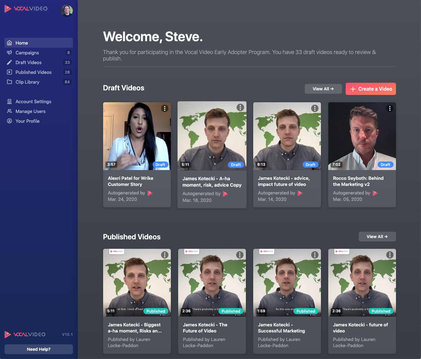Open options menu on 'future of video' published card

(x=390, y=255)
